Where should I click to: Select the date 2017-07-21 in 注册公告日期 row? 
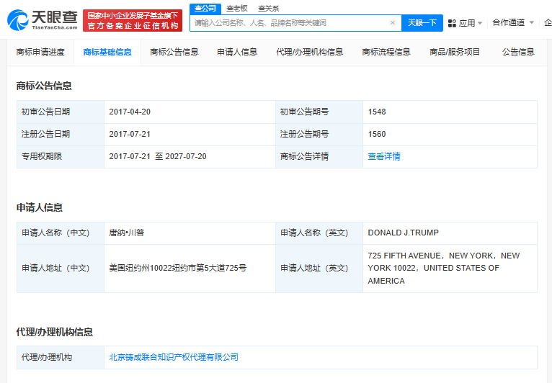(x=130, y=134)
